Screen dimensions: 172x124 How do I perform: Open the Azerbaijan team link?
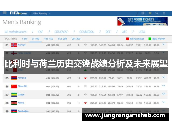(23, 111)
